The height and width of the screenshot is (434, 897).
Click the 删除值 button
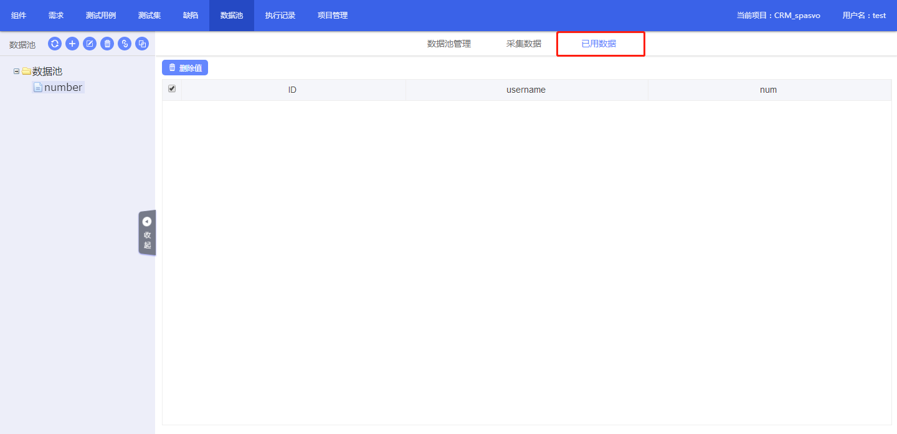point(185,68)
